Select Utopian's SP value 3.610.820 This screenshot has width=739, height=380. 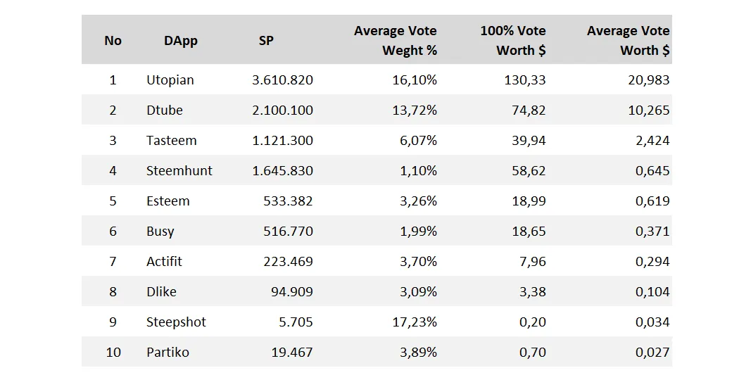(x=282, y=80)
